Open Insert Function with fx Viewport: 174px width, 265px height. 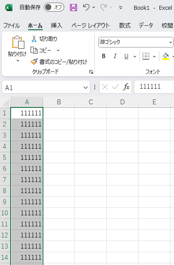pyautogui.click(x=126, y=87)
